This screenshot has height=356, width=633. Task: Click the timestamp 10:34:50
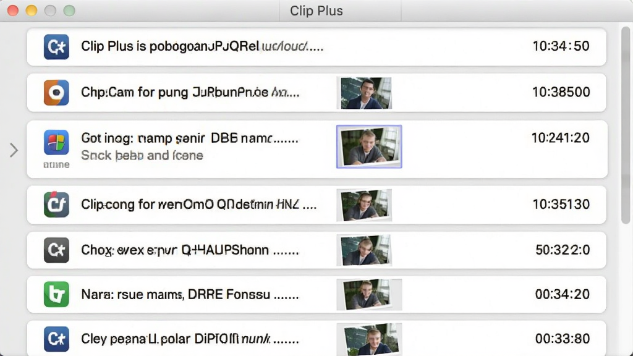[x=561, y=46]
